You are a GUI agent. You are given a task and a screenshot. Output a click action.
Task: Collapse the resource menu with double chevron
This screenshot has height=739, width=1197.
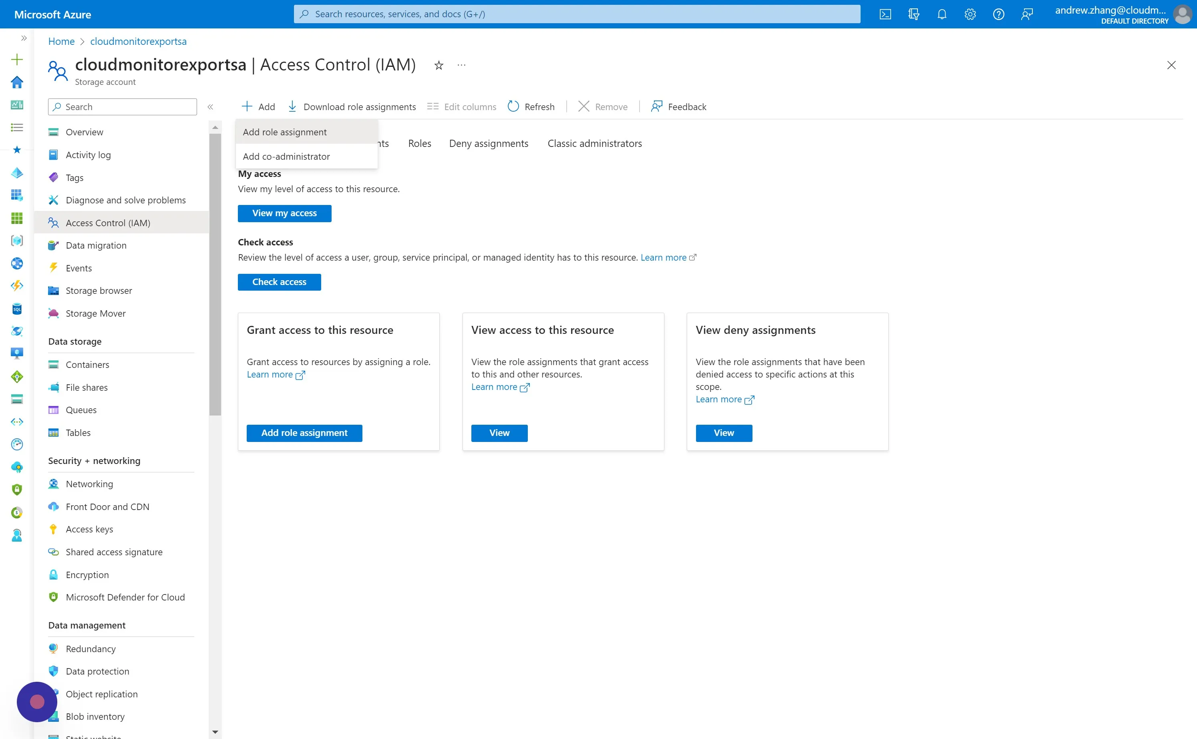click(210, 107)
